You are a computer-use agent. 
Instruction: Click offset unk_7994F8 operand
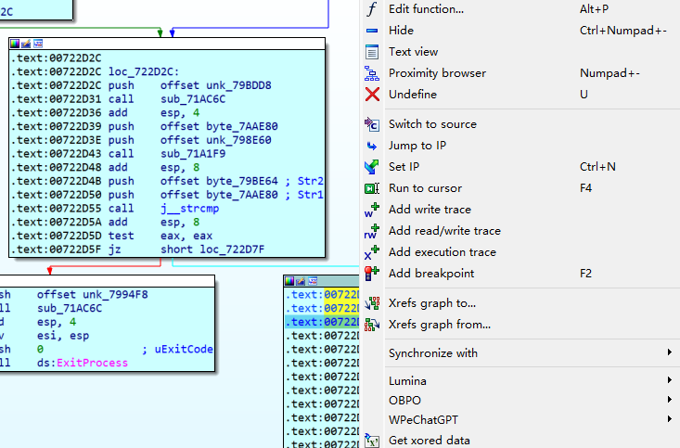click(93, 294)
